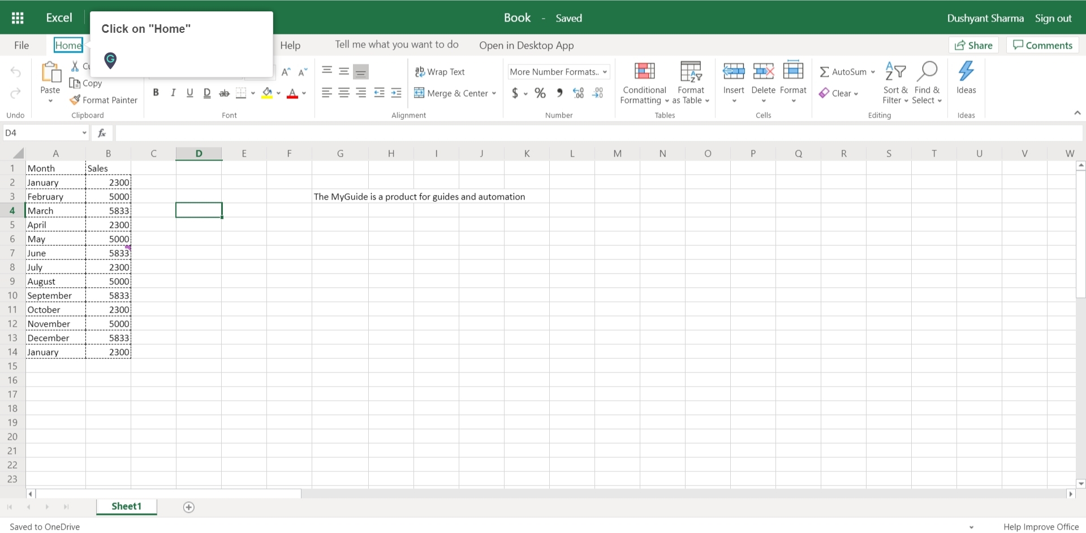The image size is (1086, 533).
Task: Toggle Wrap Text for selection
Action: click(441, 72)
